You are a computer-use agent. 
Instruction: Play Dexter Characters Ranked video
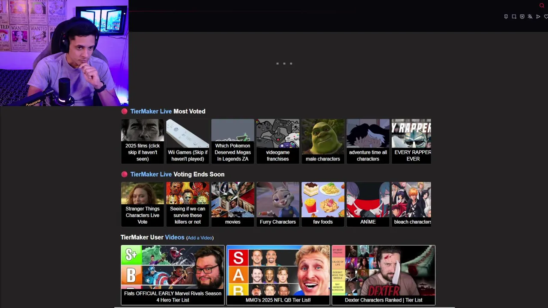pyautogui.click(x=384, y=275)
